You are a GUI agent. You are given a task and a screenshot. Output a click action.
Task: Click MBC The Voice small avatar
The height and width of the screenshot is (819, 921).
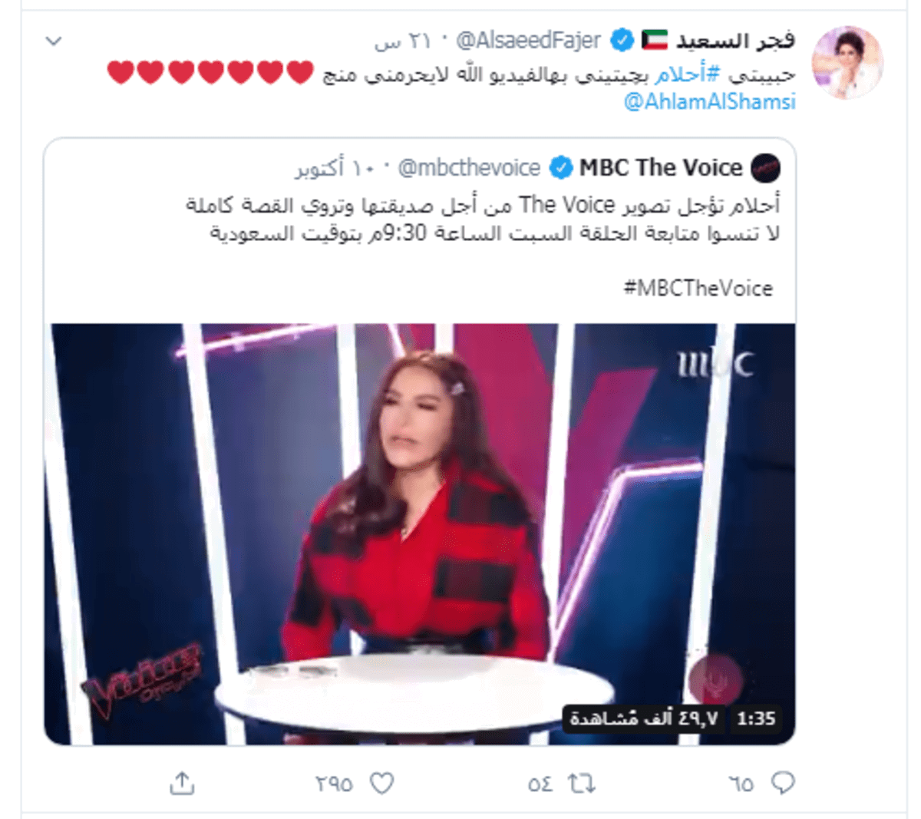[765, 167]
